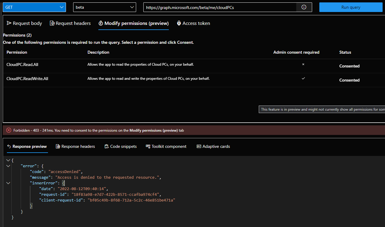Click Consented status for CloudPC.ReadWrite.All
This screenshot has width=385, height=227.
[x=349, y=80]
